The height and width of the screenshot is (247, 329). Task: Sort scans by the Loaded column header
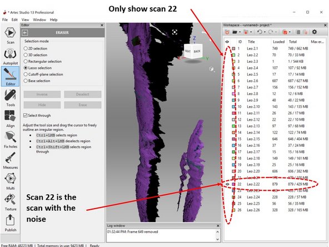coord(278,42)
